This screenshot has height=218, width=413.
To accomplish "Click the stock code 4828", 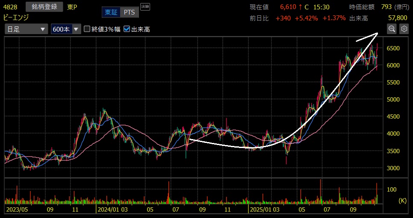I will tap(10, 7).
